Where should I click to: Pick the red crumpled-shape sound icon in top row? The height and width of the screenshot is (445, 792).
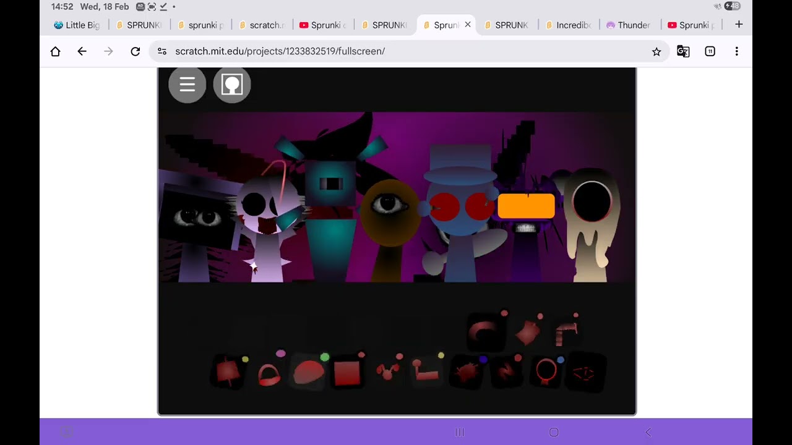pyautogui.click(x=527, y=333)
